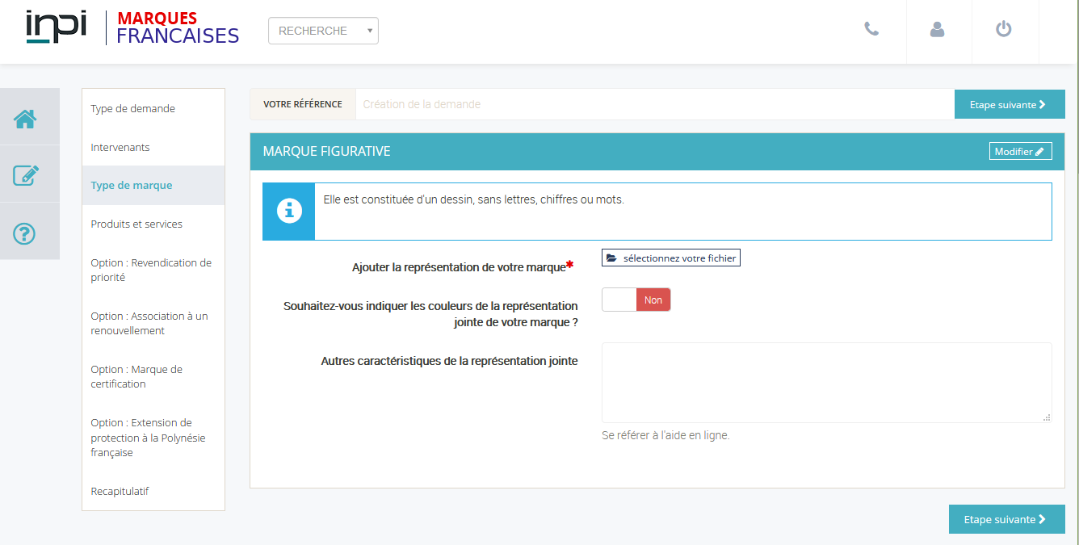Screen dimensions: 1079x545
Task: Click the 'Autres caractéristiques' text area
Action: 826,382
